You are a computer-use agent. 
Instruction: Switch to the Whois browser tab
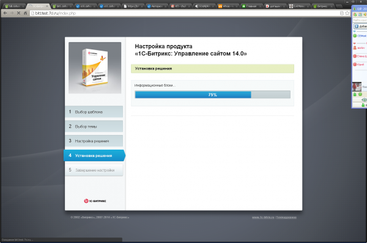228,6
